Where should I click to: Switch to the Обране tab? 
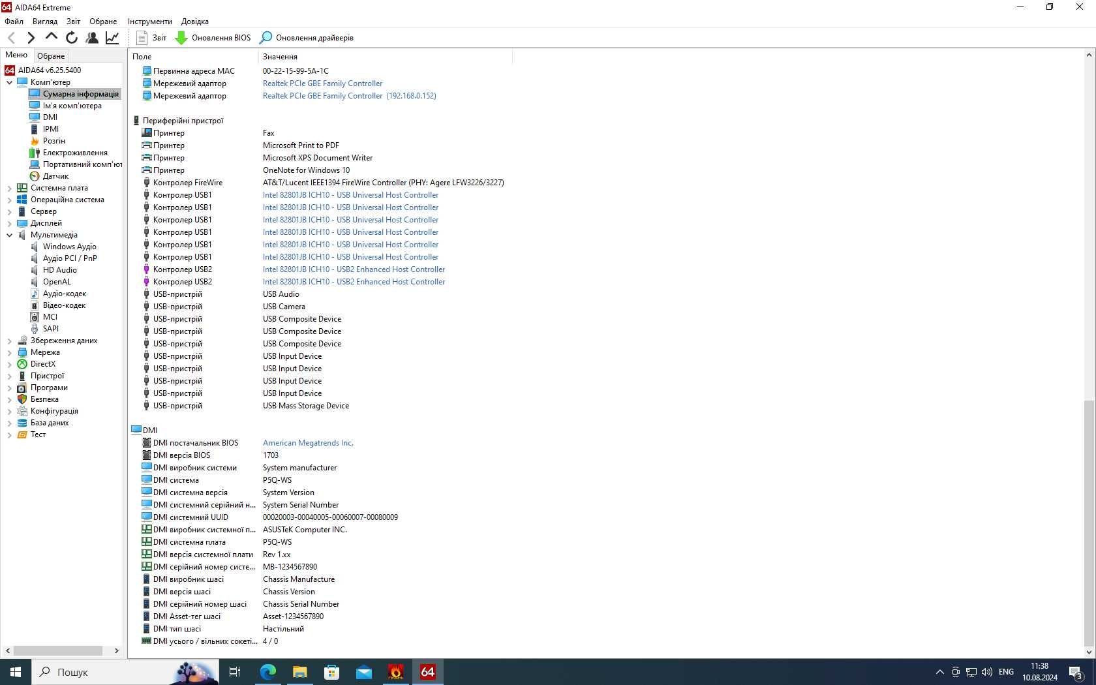(50, 56)
